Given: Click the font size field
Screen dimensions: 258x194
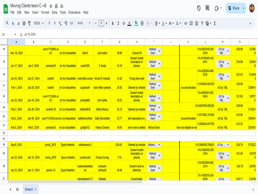Looking at the screenshot, I should tap(101, 23).
